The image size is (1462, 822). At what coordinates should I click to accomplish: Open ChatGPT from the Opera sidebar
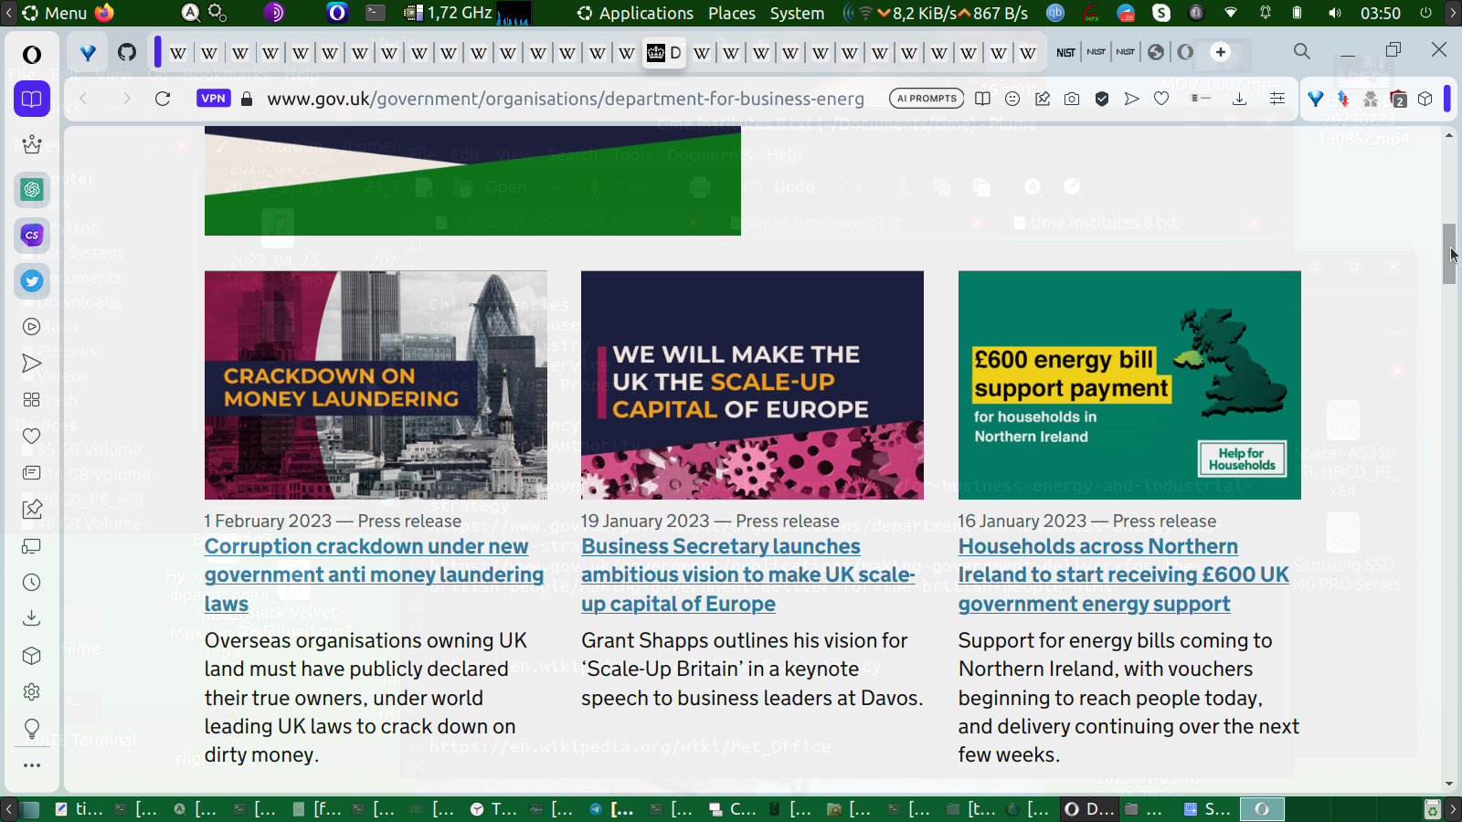pyautogui.click(x=32, y=189)
